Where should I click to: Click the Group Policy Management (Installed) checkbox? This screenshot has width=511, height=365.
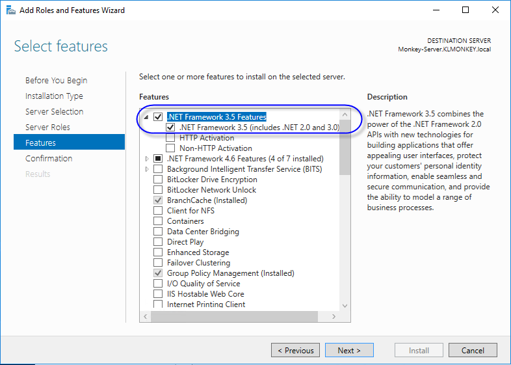[x=158, y=273]
